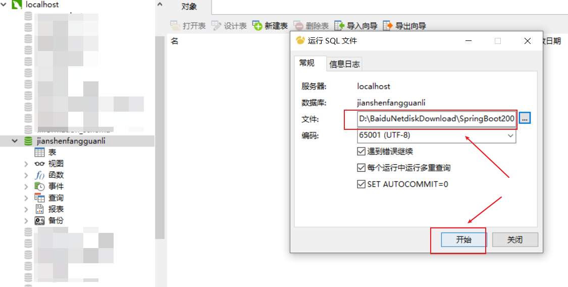This screenshot has height=287, width=568.
Task: Click the 开始 start button
Action: pyautogui.click(x=463, y=240)
